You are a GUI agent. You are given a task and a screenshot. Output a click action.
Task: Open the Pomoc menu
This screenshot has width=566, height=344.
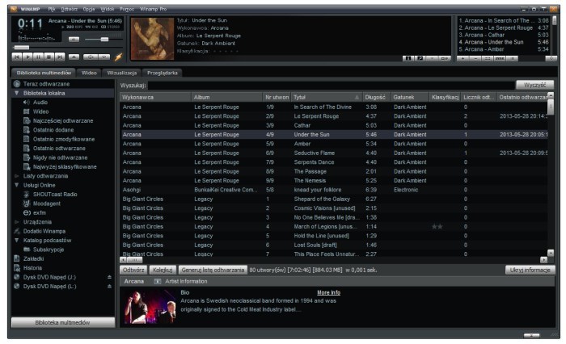[x=127, y=9]
